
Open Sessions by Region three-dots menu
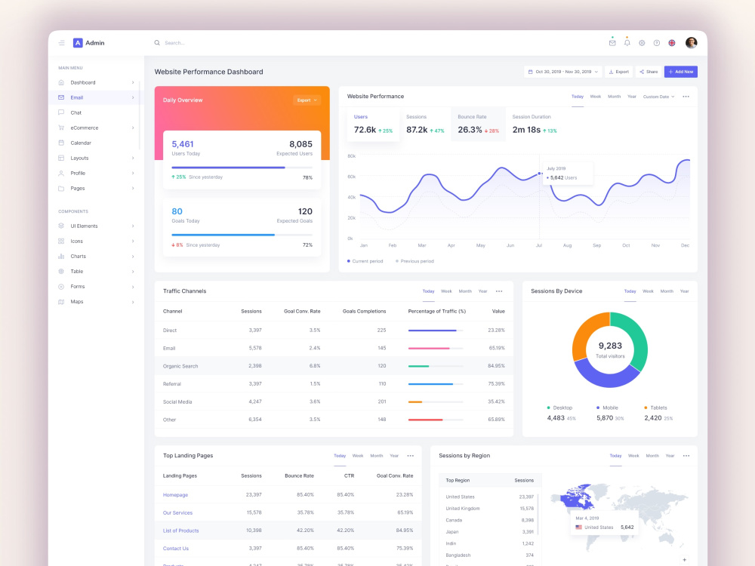[x=686, y=456]
